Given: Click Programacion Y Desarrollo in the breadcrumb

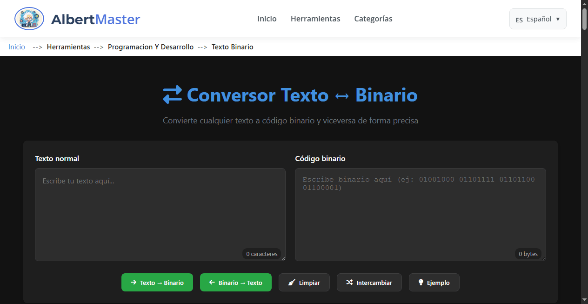Looking at the screenshot, I should pos(150,47).
